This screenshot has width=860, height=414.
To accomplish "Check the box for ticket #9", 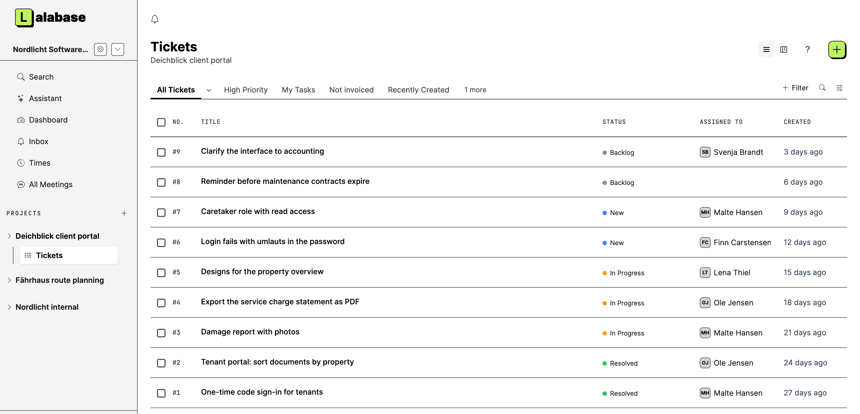I will (161, 152).
